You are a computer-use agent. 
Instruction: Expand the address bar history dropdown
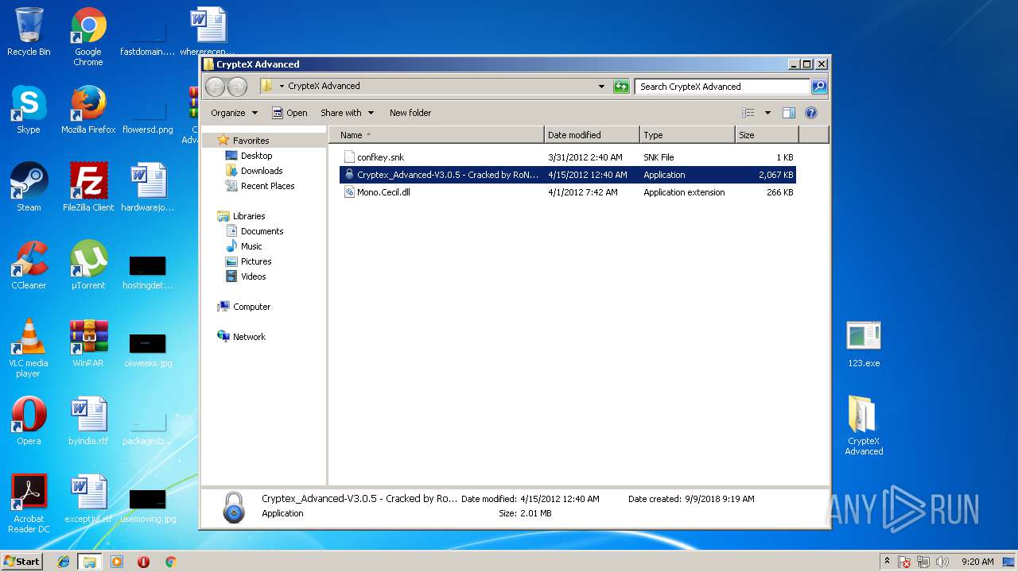pos(601,87)
